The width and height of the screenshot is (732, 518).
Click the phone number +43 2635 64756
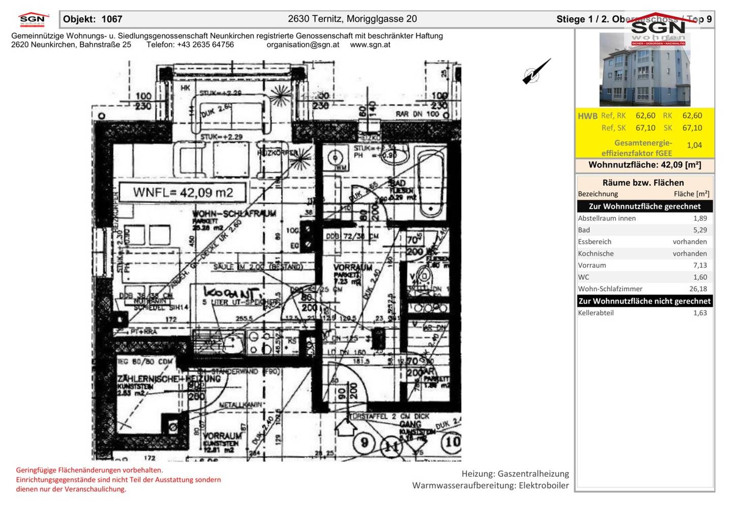pyautogui.click(x=205, y=45)
